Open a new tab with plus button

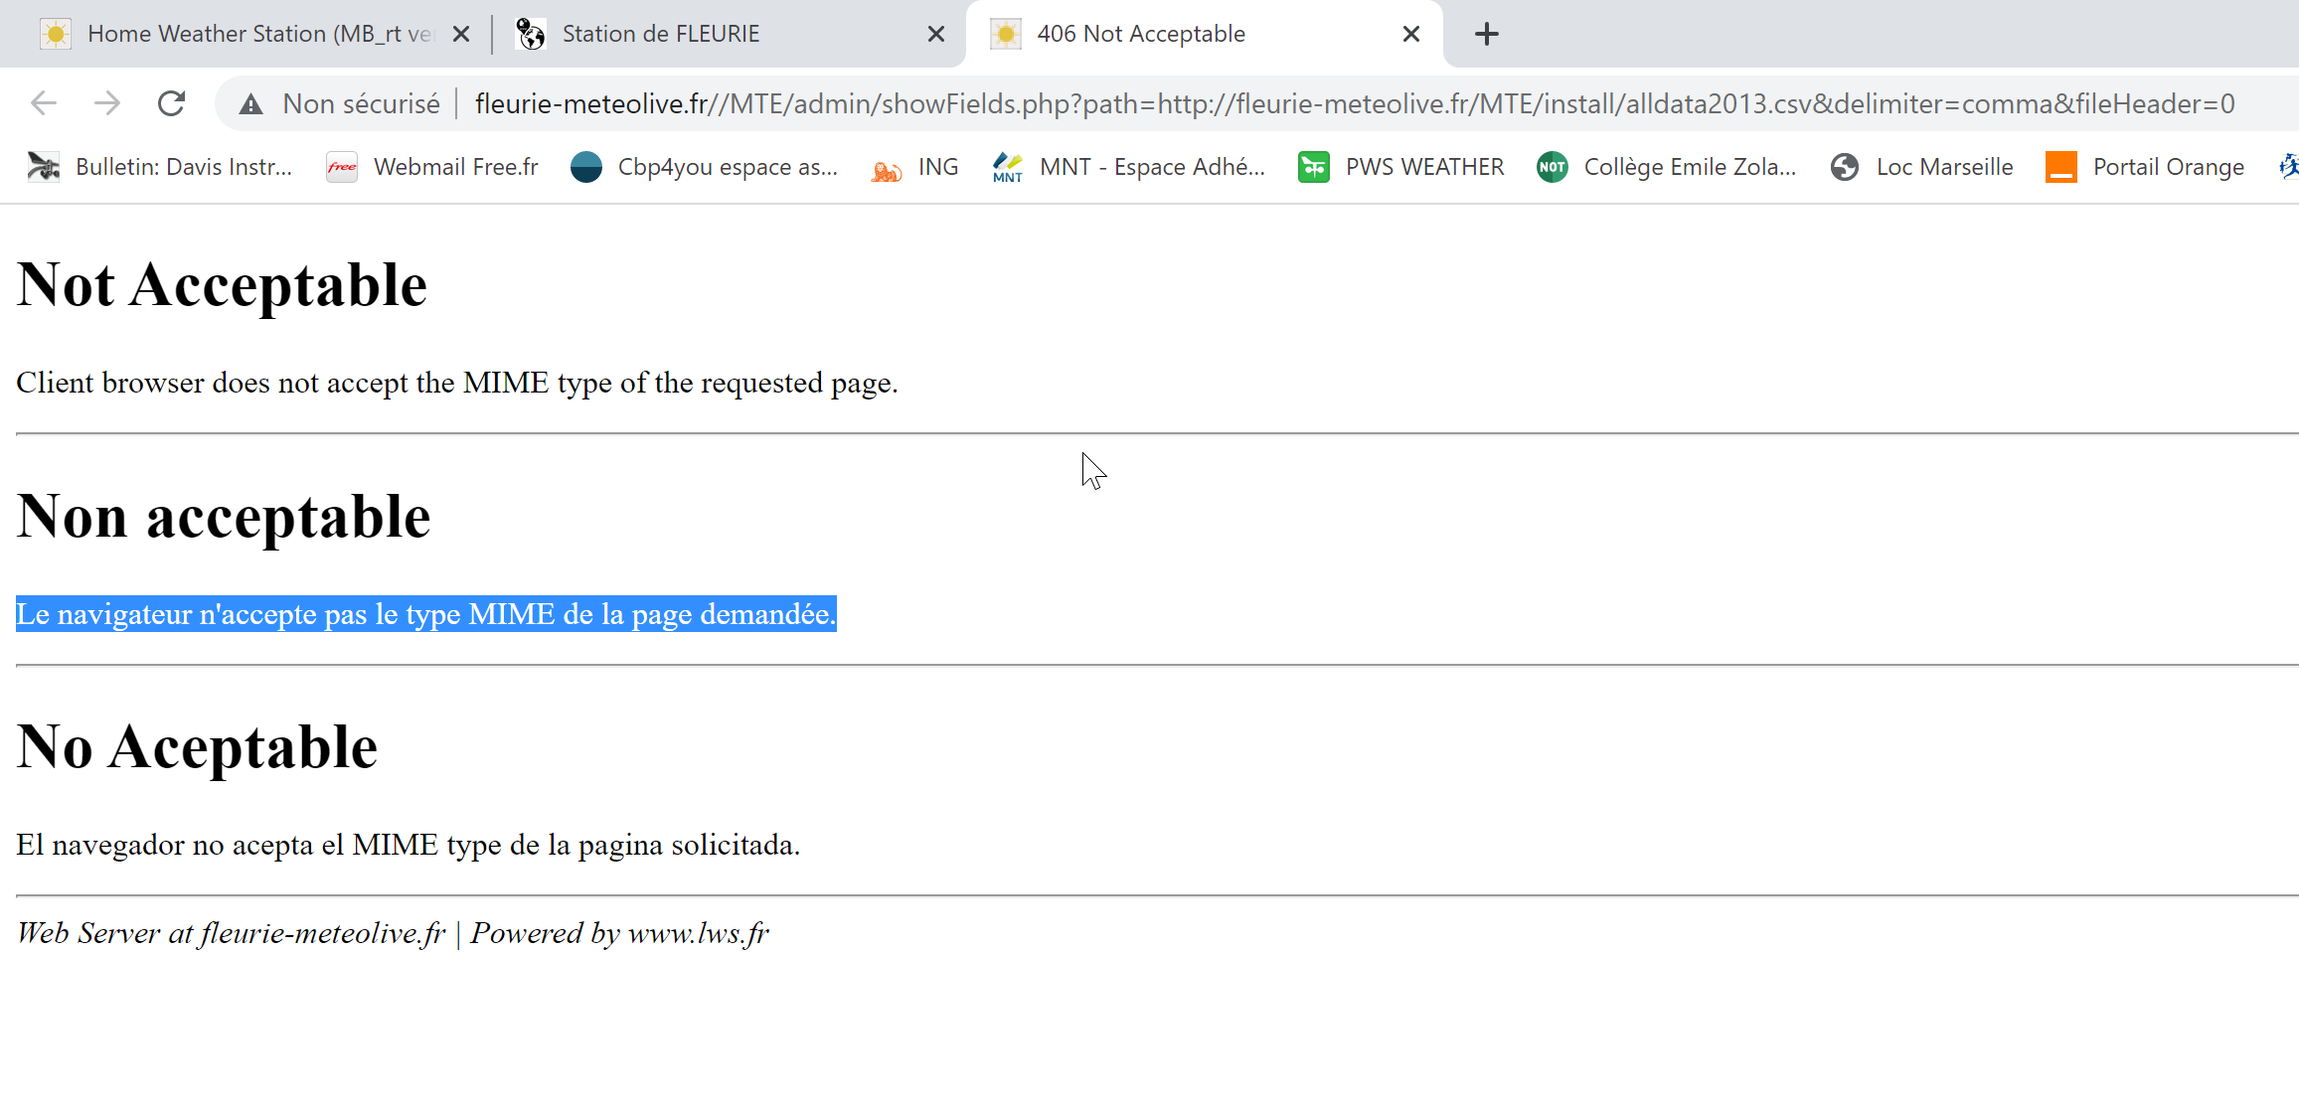tap(1486, 34)
